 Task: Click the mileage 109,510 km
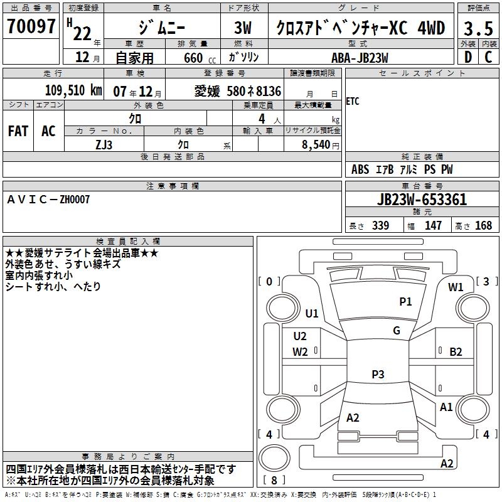click(73, 90)
